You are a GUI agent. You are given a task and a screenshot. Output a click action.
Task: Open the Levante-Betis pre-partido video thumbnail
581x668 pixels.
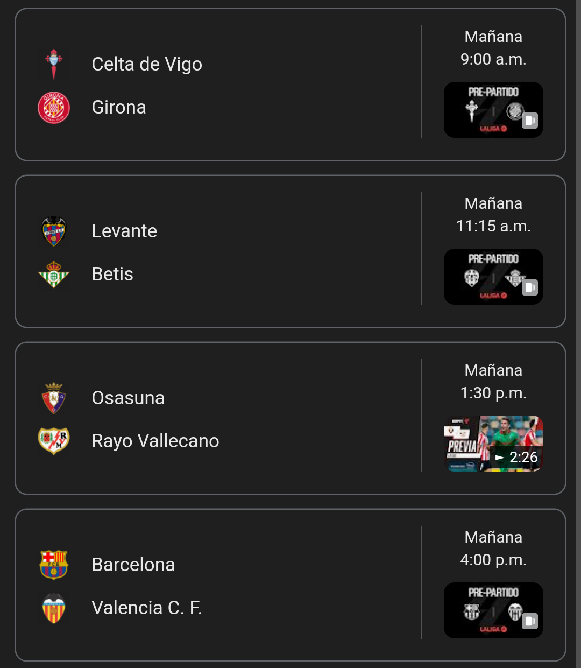[x=493, y=277]
